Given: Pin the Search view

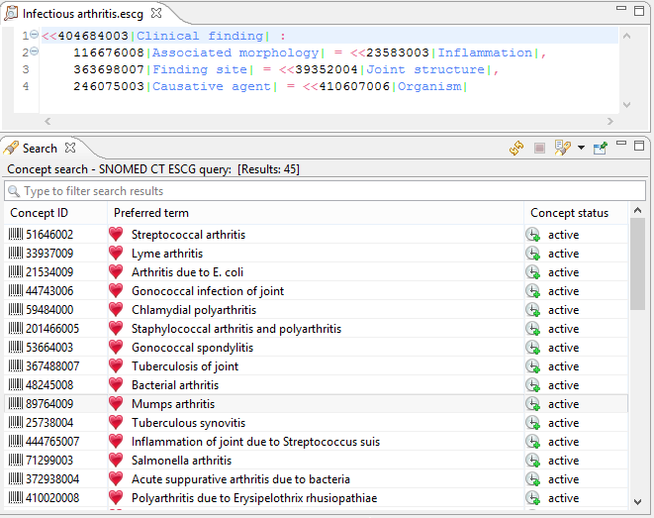Looking at the screenshot, I should pyautogui.click(x=600, y=148).
